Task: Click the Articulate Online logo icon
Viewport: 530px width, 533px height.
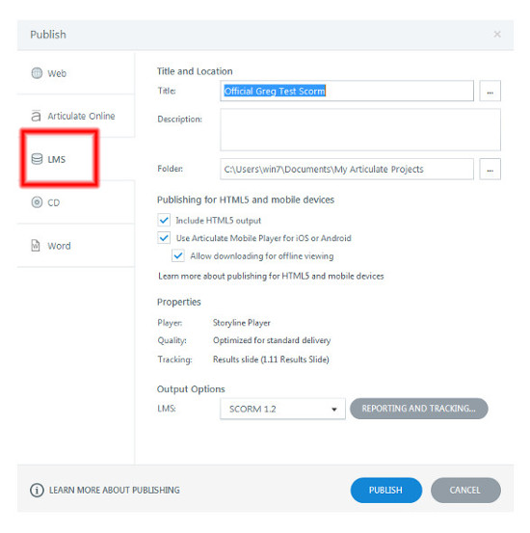Action: (36, 116)
